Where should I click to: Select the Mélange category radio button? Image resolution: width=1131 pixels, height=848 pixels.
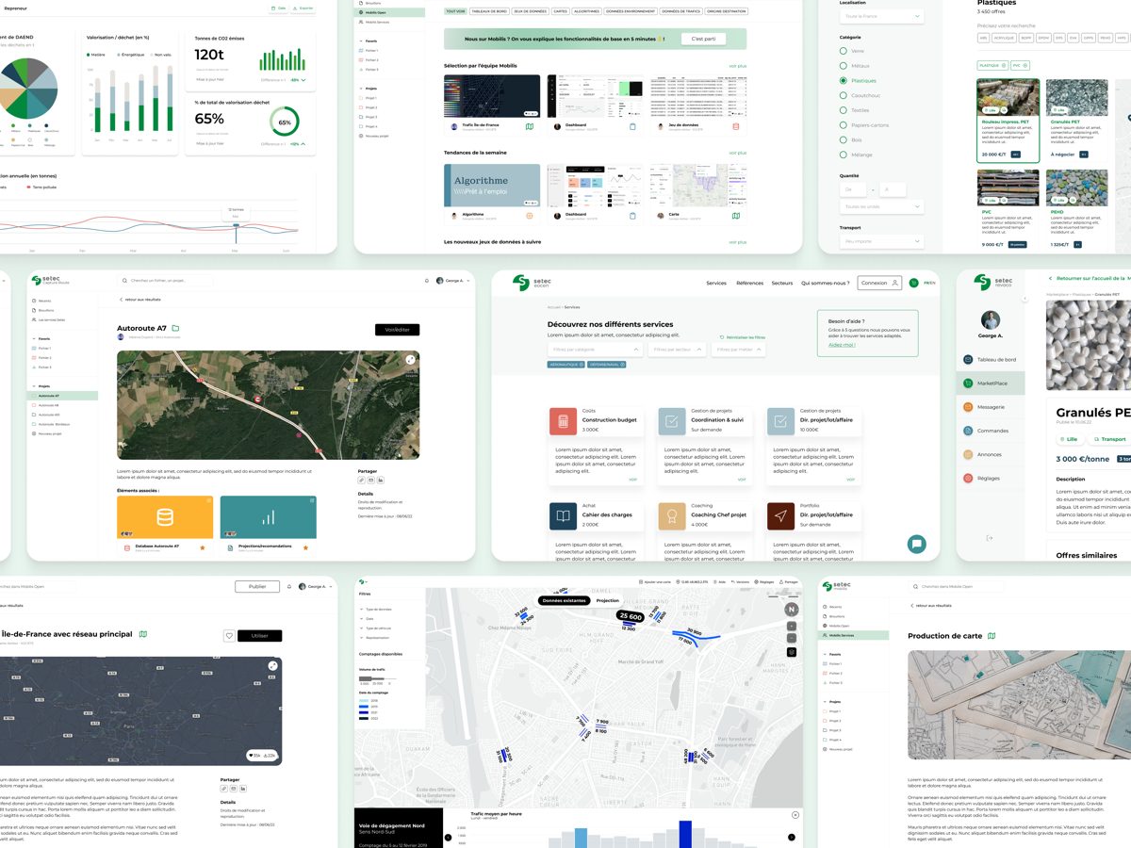point(844,155)
